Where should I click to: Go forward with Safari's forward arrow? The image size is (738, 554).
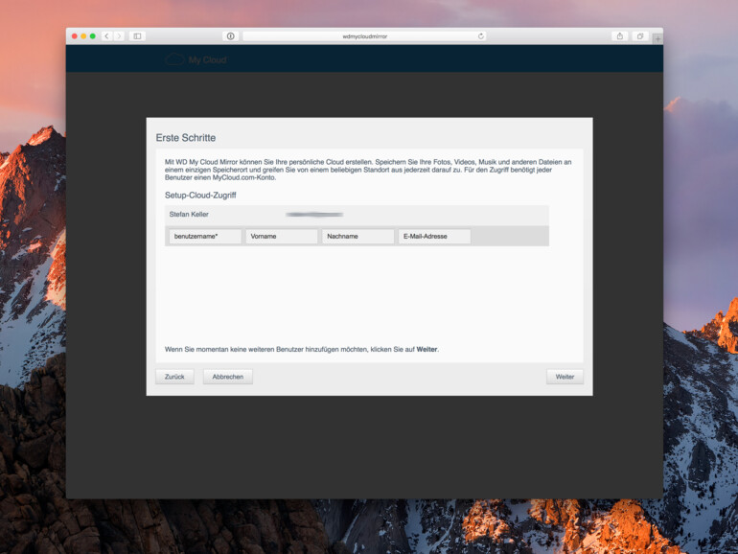(119, 36)
